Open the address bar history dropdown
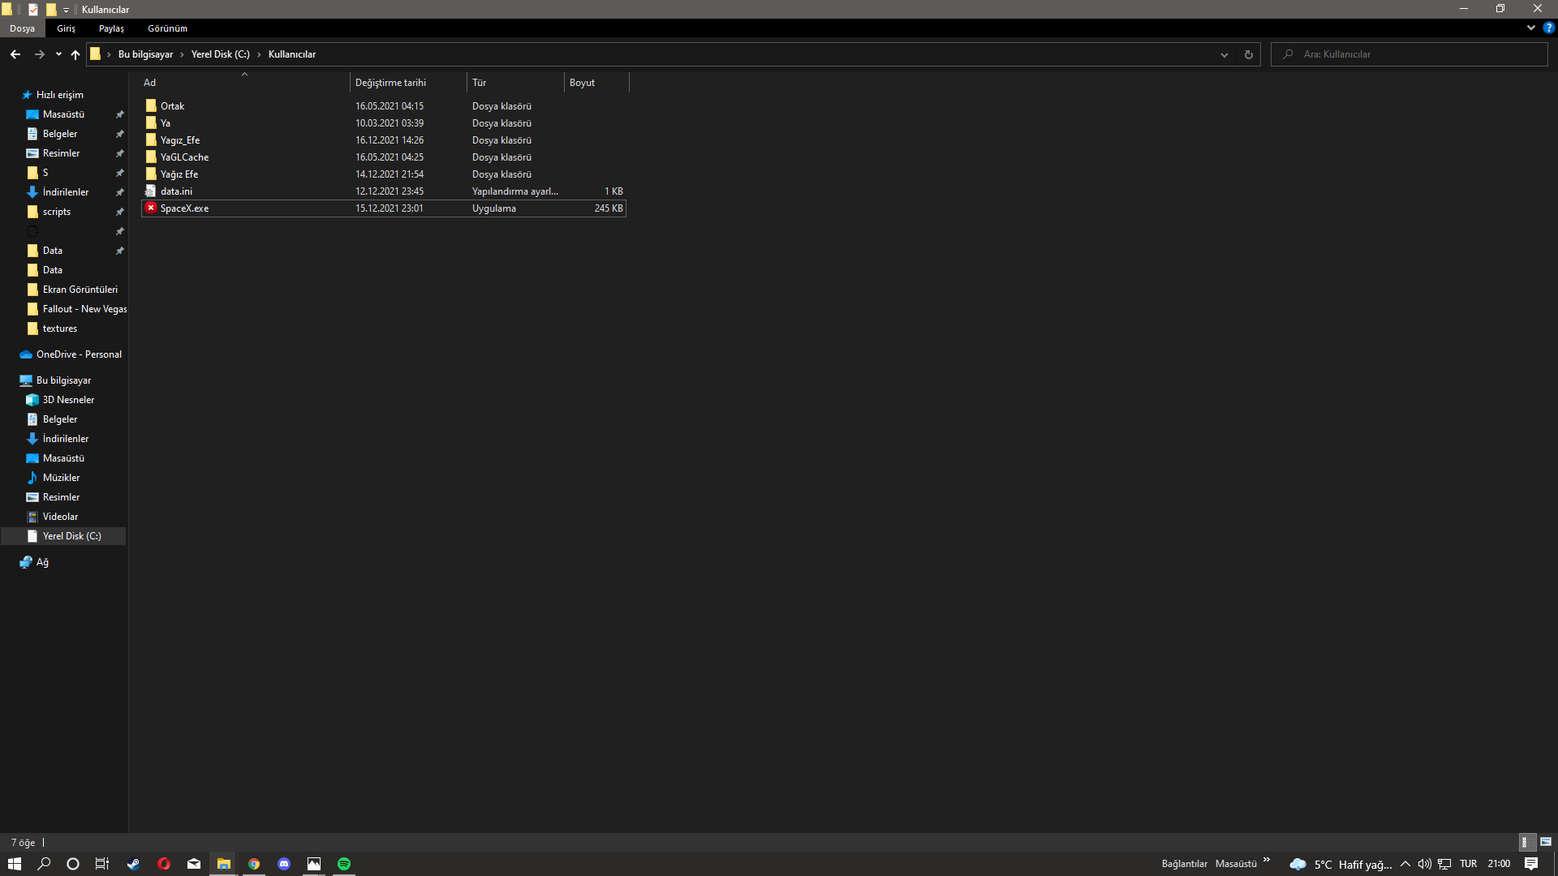The height and width of the screenshot is (876, 1558). (1224, 54)
